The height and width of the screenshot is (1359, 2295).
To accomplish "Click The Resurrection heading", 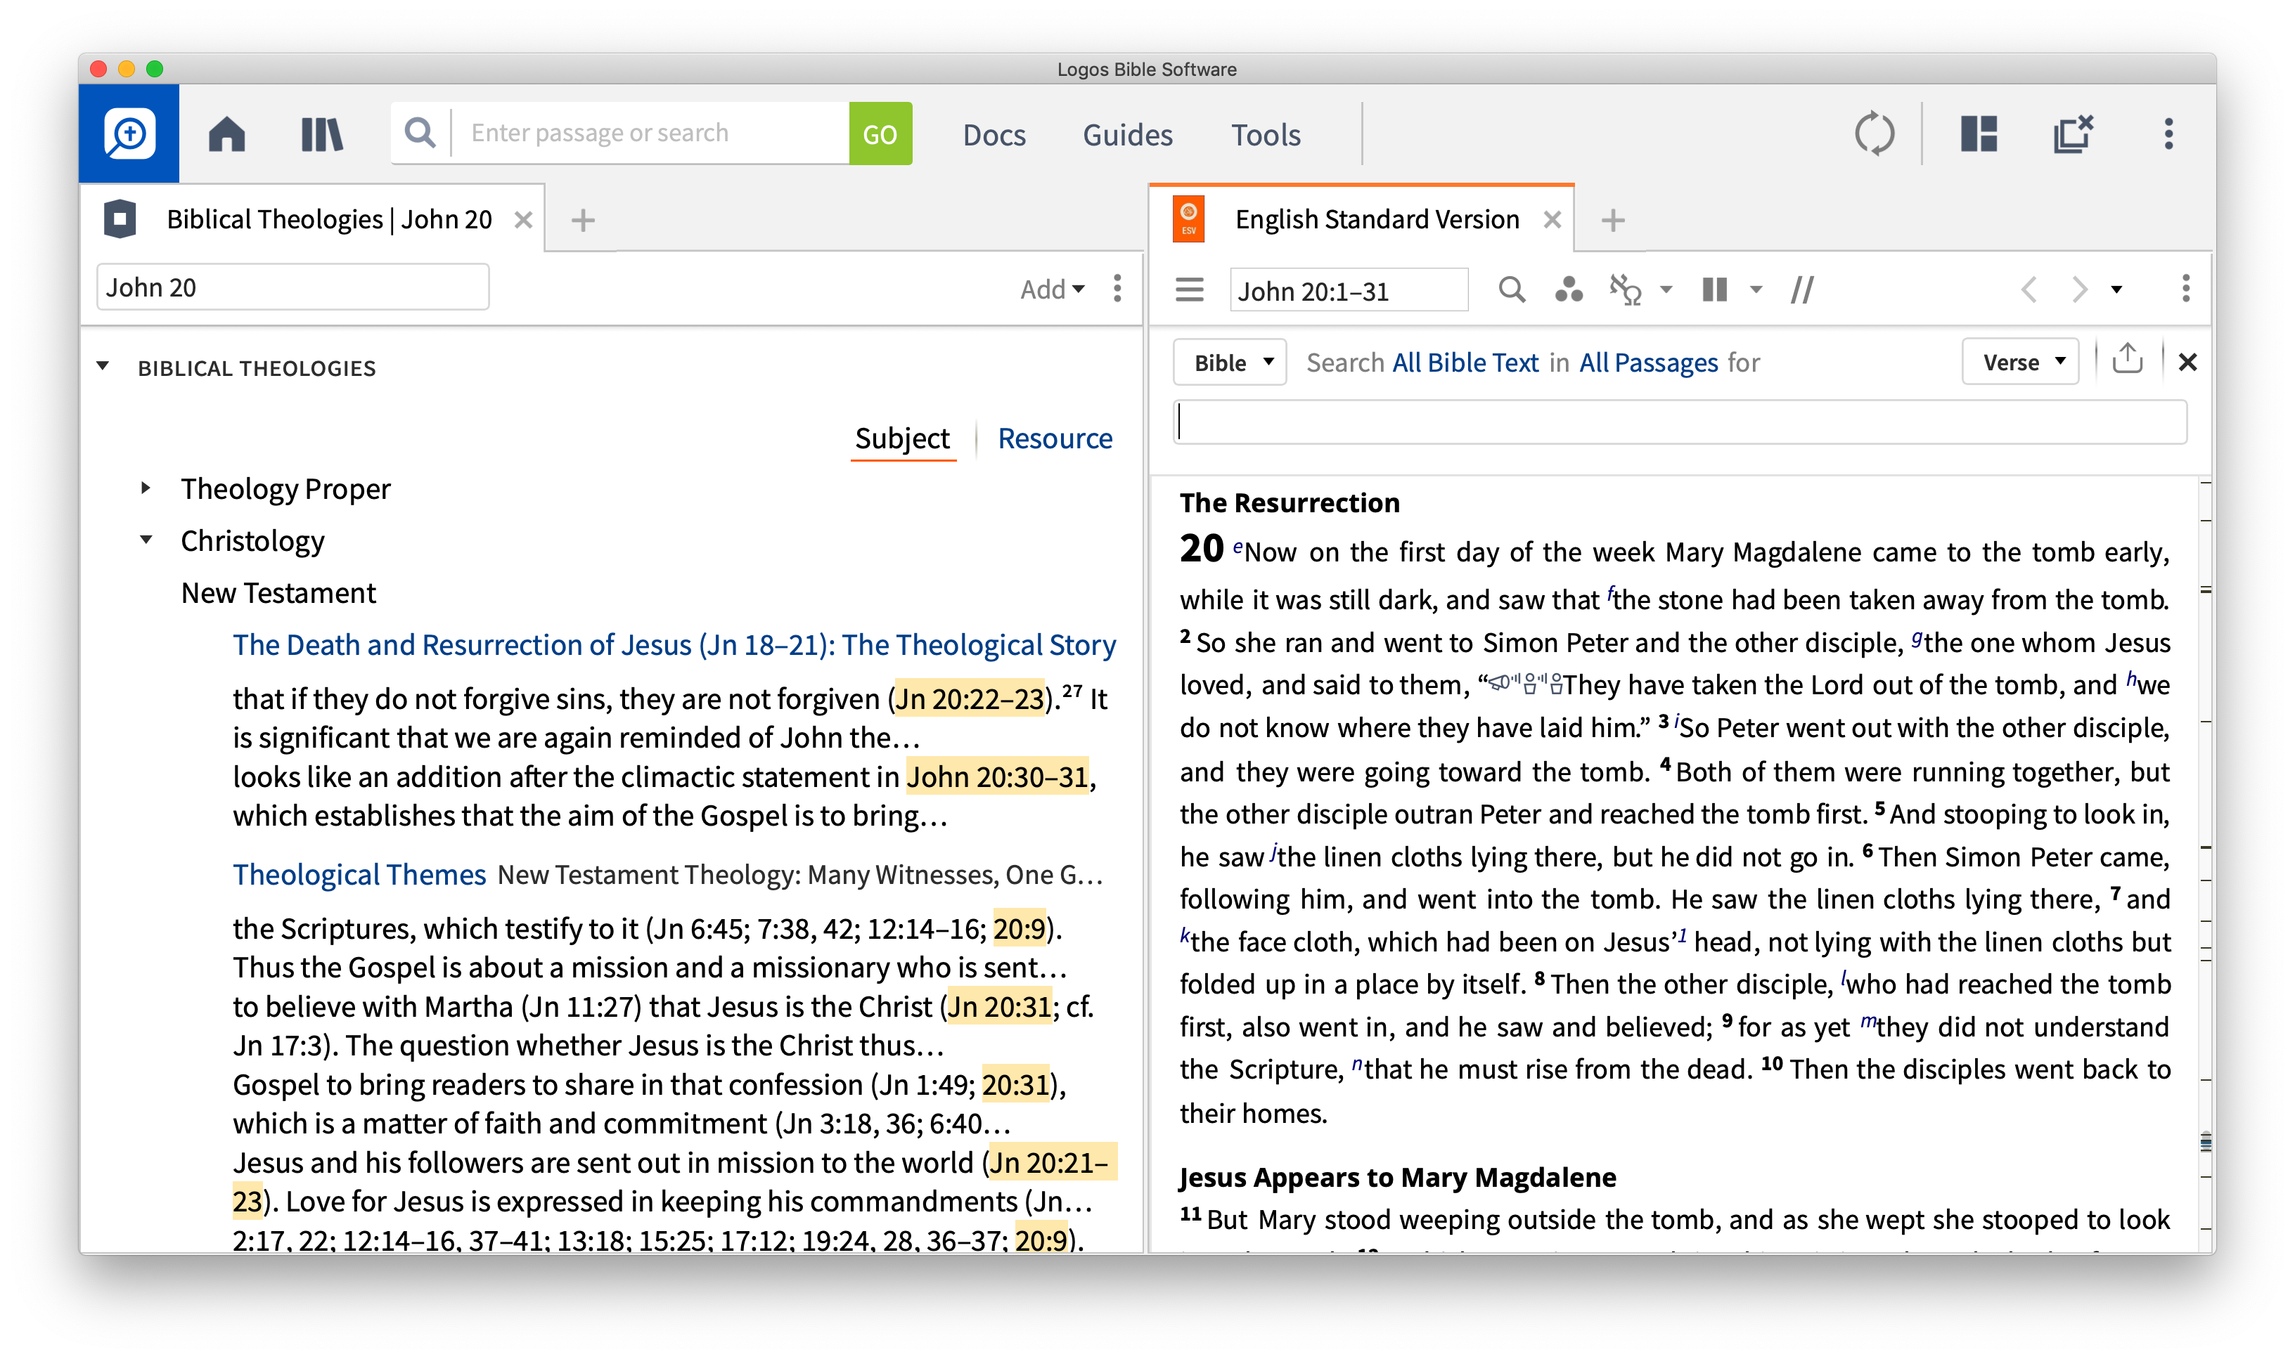I will click(x=1289, y=502).
